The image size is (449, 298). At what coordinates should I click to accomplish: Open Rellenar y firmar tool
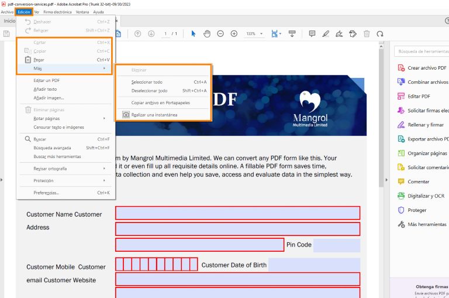coord(421,125)
